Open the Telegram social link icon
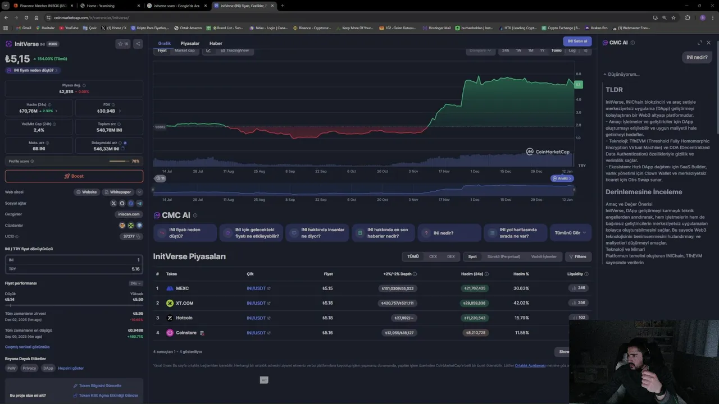This screenshot has width=719, height=404. [x=139, y=203]
